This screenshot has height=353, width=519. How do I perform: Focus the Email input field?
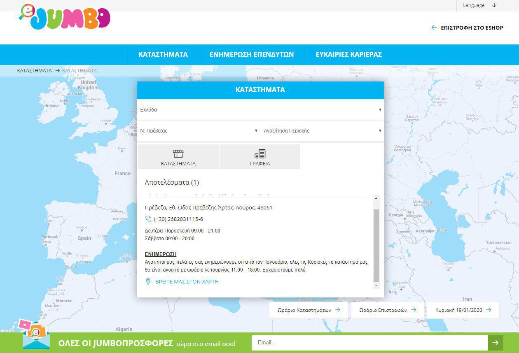pos(369,342)
